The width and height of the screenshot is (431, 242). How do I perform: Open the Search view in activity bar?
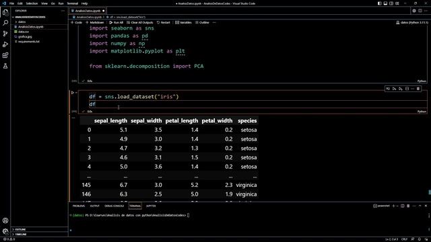pos(5,23)
